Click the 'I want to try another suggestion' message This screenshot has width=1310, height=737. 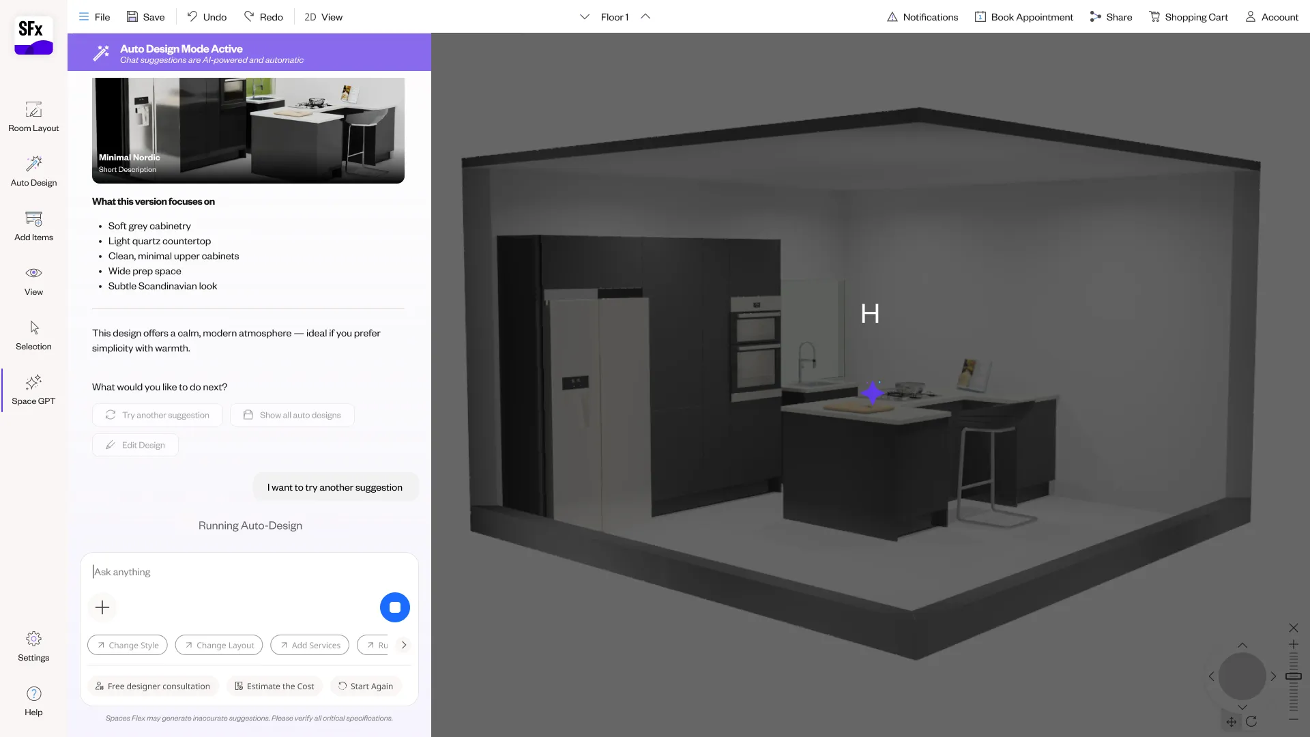pyautogui.click(x=335, y=487)
